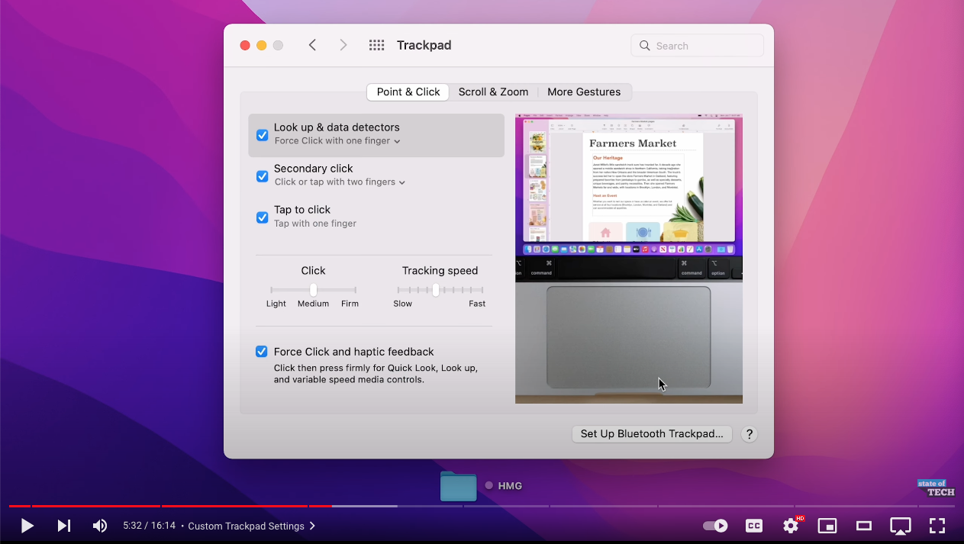Click the Slow label under Tracking speed
This screenshot has height=544, width=964.
tap(403, 304)
